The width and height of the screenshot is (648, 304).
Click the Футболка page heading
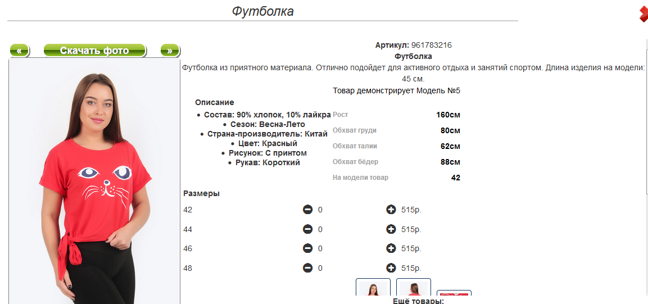[x=262, y=11]
